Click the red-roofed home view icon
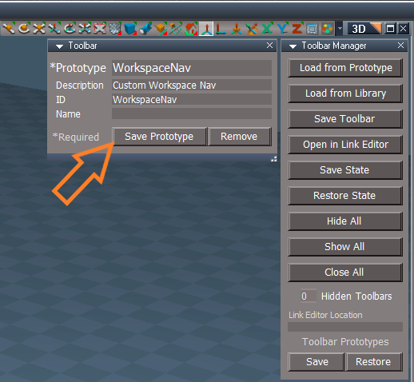Viewport: 414px width, 382px height. (x=191, y=29)
